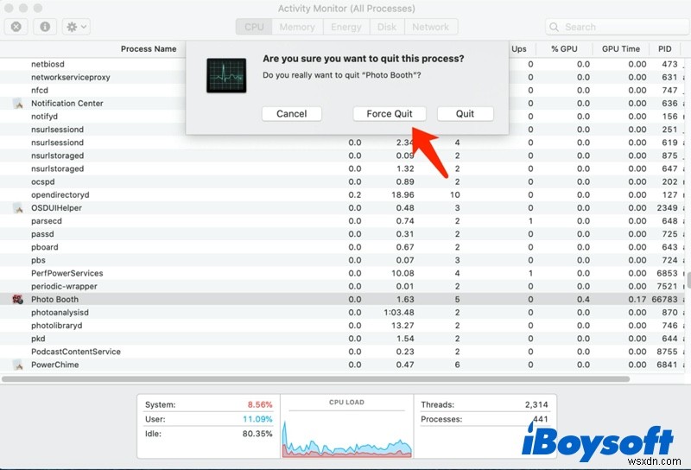This screenshot has width=691, height=470.
Task: Select the passd process
Action: tap(42, 234)
